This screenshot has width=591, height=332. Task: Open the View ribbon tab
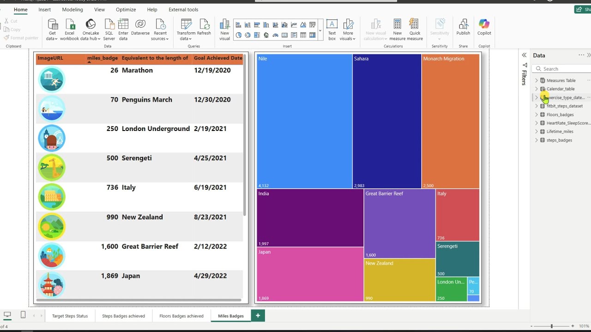click(x=99, y=9)
